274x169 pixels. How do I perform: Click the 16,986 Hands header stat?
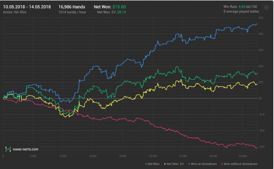click(73, 7)
